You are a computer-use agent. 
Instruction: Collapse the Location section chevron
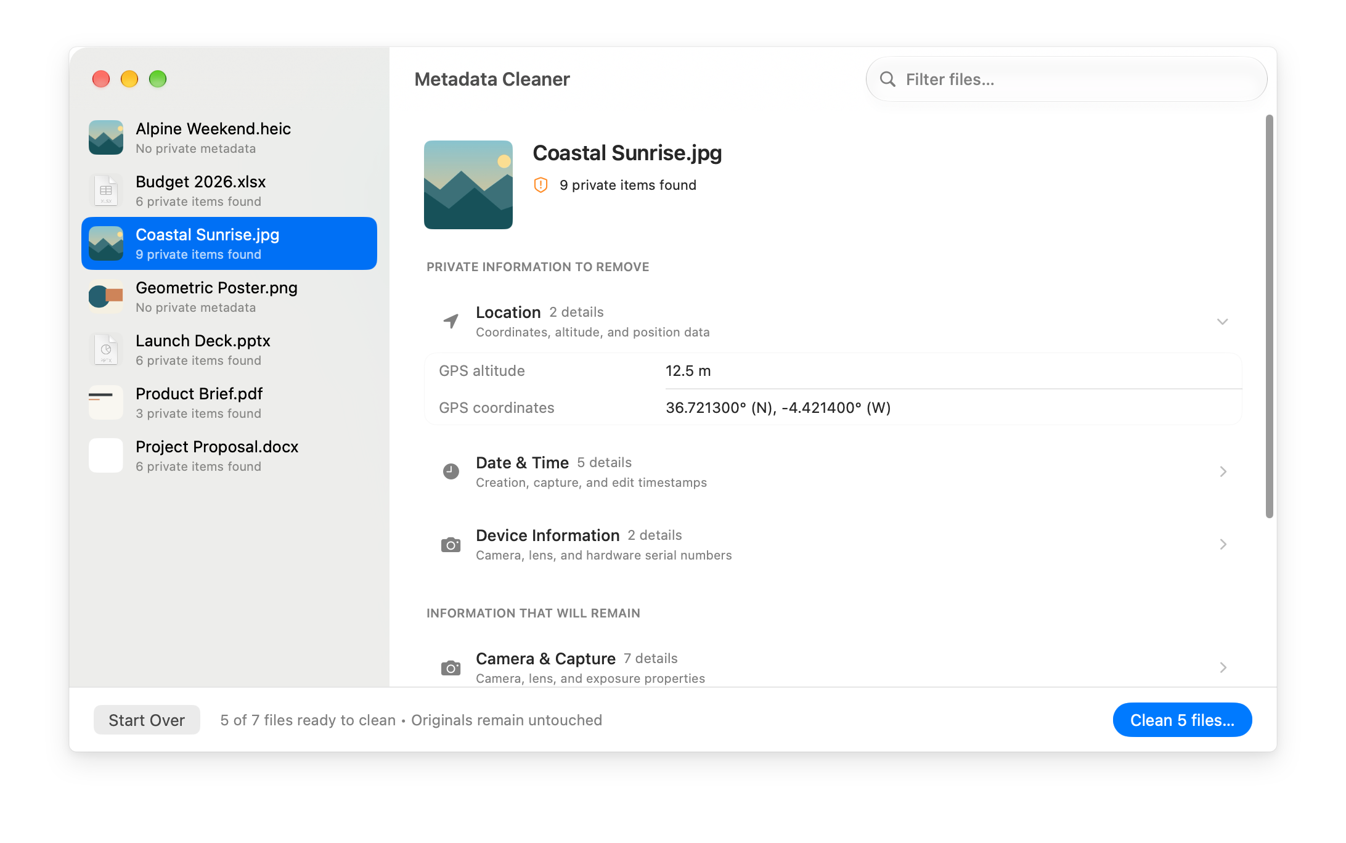click(1223, 322)
